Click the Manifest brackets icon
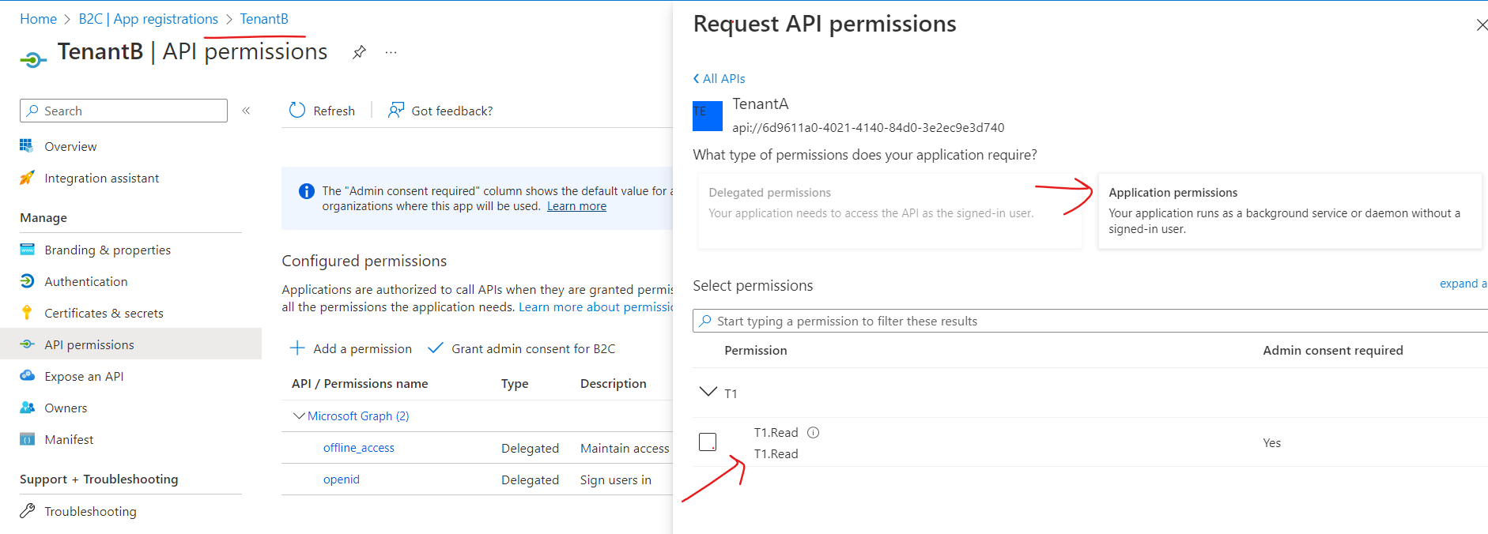This screenshot has width=1488, height=534. (27, 439)
